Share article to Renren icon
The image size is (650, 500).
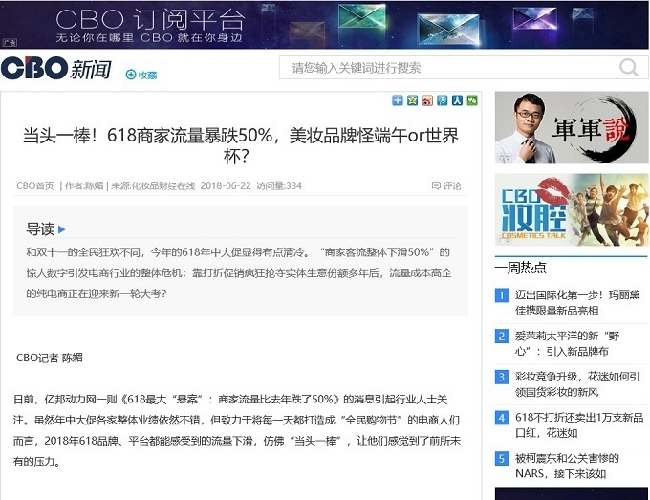(x=457, y=100)
